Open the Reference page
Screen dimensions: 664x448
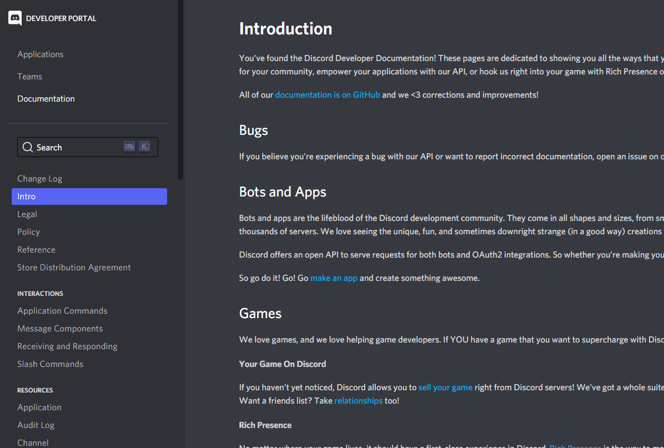tap(37, 250)
